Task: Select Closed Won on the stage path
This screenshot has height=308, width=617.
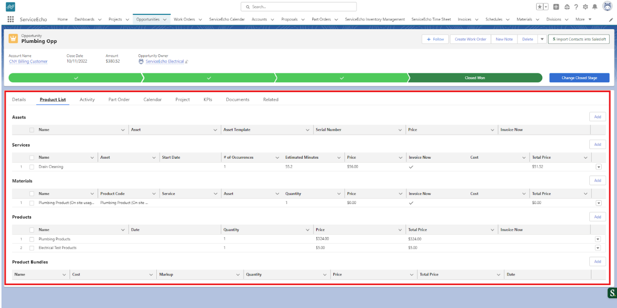Action: 474,77
